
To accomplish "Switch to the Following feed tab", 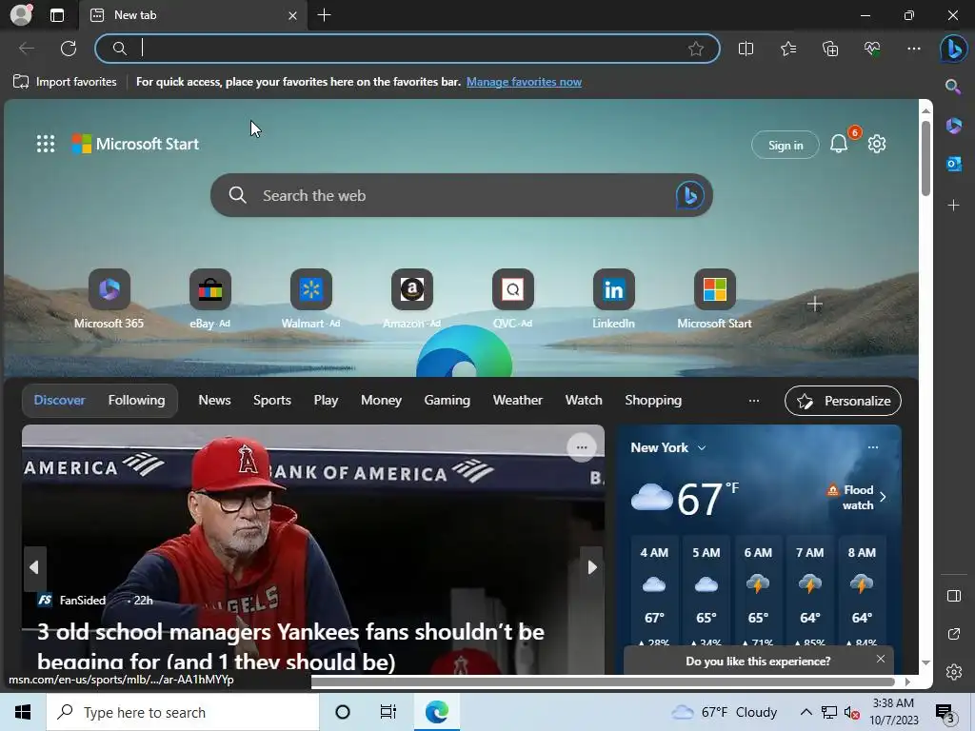I will pos(136,401).
